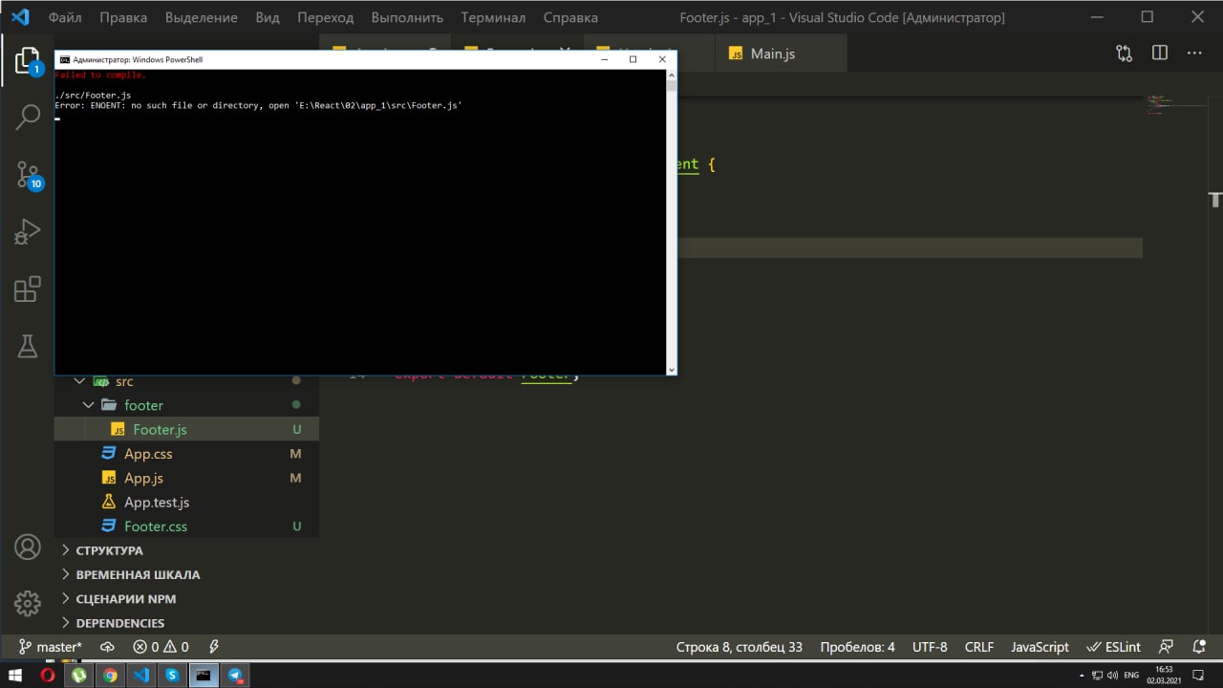
Task: Change the JavaScript language mode
Action: 1040,647
